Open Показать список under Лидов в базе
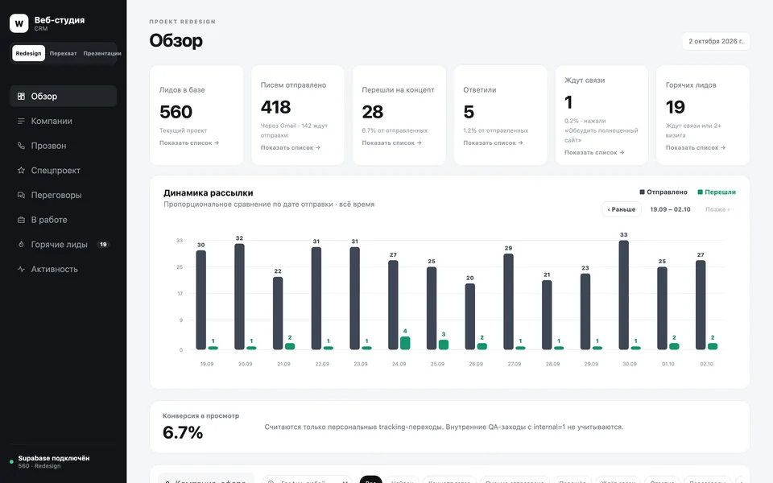The image size is (773, 483). click(x=188, y=143)
